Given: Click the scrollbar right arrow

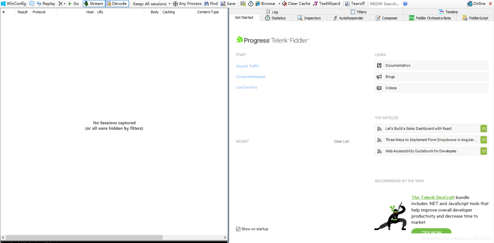Looking at the screenshot, I should pyautogui.click(x=225, y=237).
